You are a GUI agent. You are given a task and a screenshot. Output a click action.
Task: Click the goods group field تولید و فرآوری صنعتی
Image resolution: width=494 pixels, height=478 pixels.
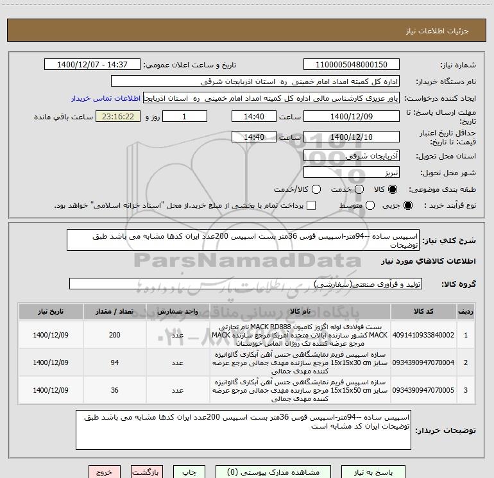246,284
